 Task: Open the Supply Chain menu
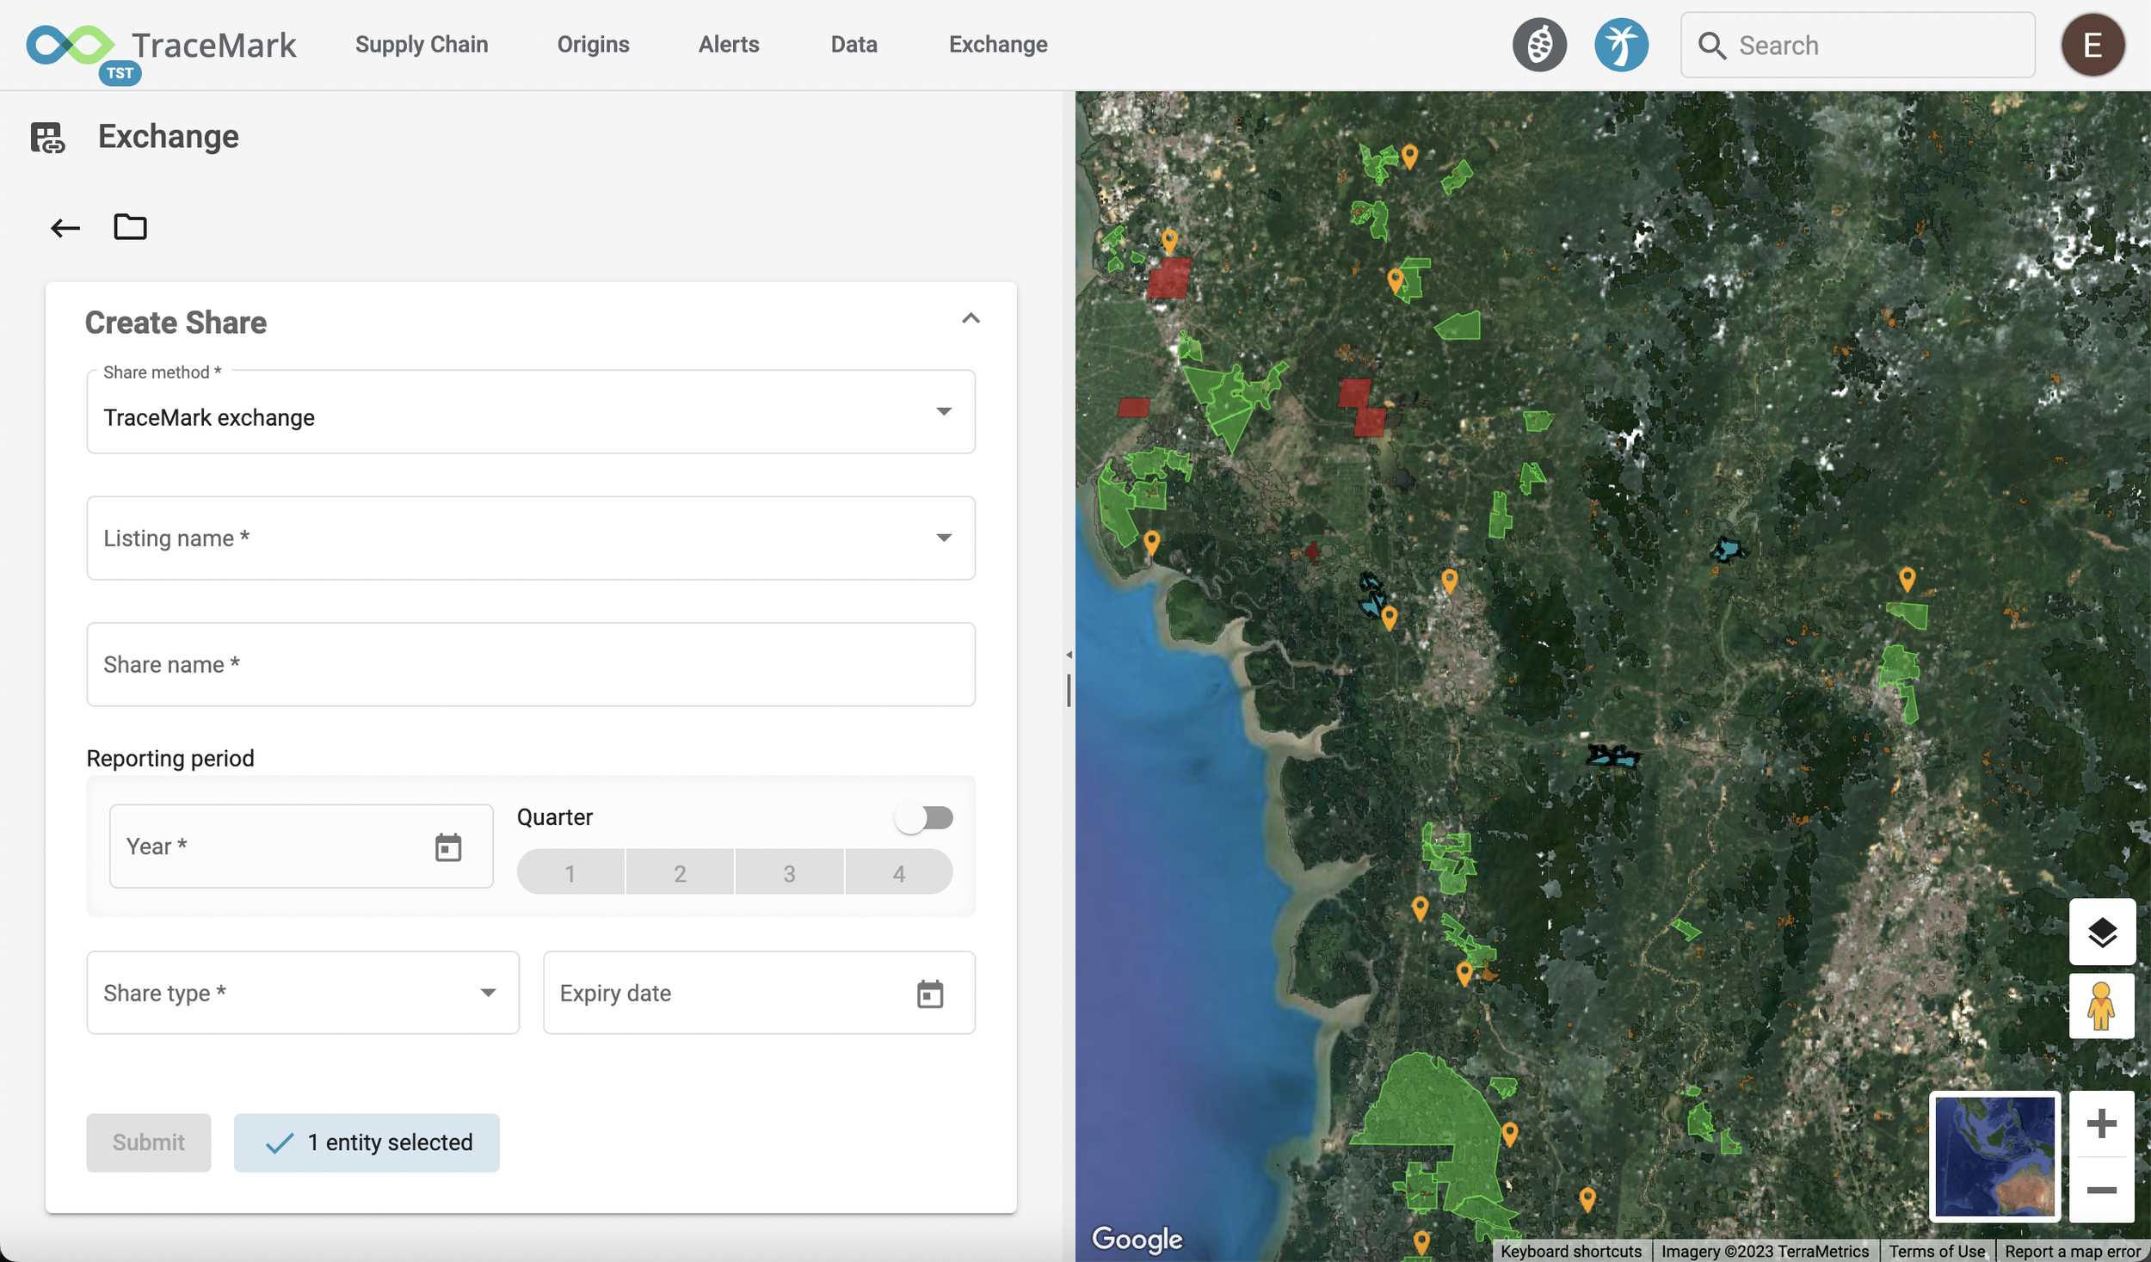point(422,45)
